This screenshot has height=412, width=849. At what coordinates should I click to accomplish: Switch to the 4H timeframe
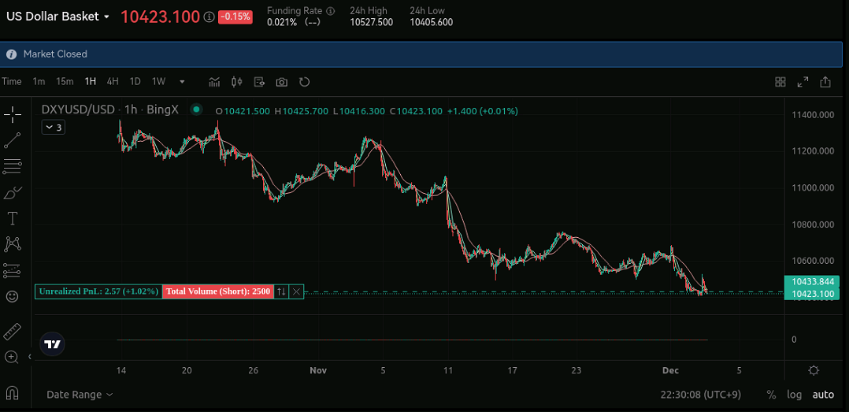coord(113,82)
